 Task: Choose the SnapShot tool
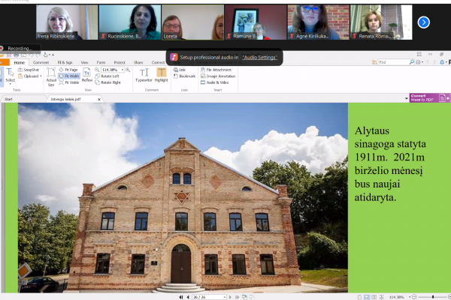29,70
